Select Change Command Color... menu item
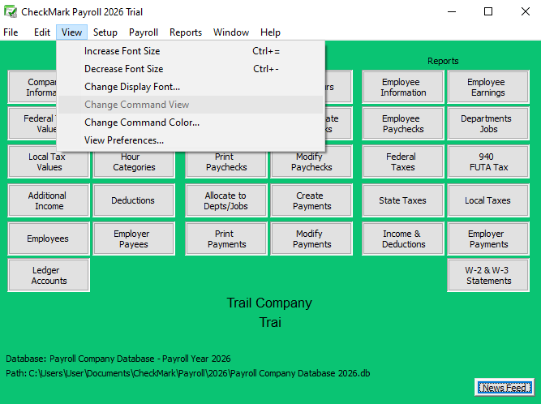The width and height of the screenshot is (541, 404). (x=191, y=122)
